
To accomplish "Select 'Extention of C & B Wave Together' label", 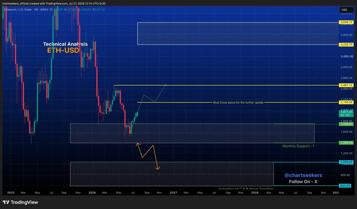I will click(246, 188).
